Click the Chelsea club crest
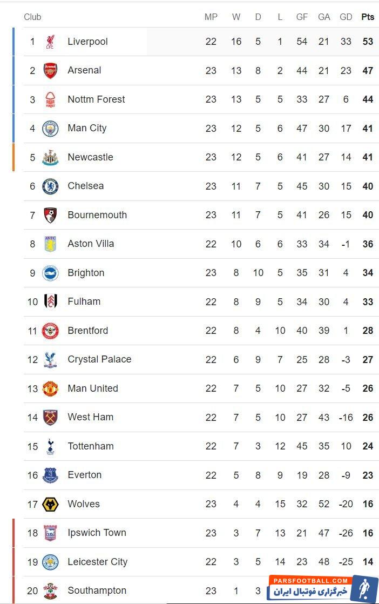The height and width of the screenshot is (604, 379). [x=50, y=186]
